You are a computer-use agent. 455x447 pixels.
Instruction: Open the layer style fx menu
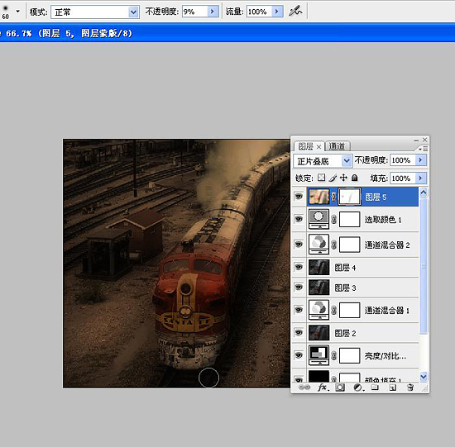[323, 388]
